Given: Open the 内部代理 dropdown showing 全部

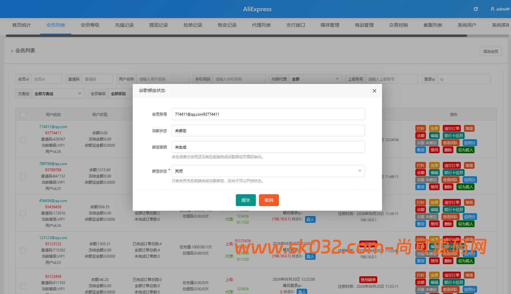Looking at the screenshot, I should [315, 79].
